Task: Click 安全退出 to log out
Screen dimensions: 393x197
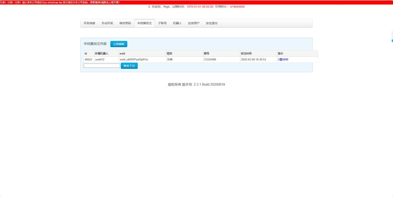Action: pos(212,23)
